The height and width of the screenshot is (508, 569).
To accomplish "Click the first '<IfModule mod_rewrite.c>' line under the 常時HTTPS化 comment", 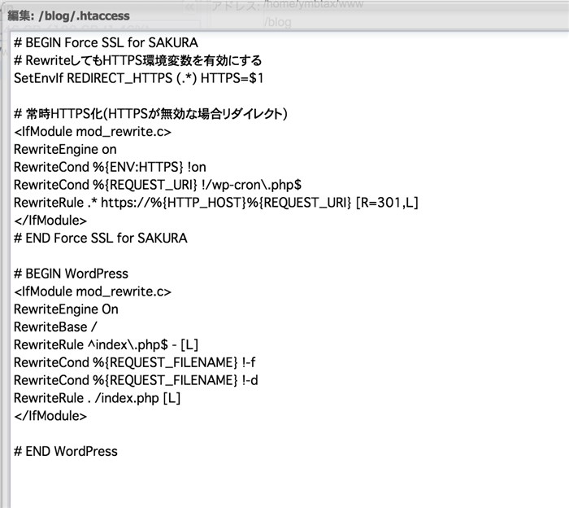I will click(x=92, y=132).
